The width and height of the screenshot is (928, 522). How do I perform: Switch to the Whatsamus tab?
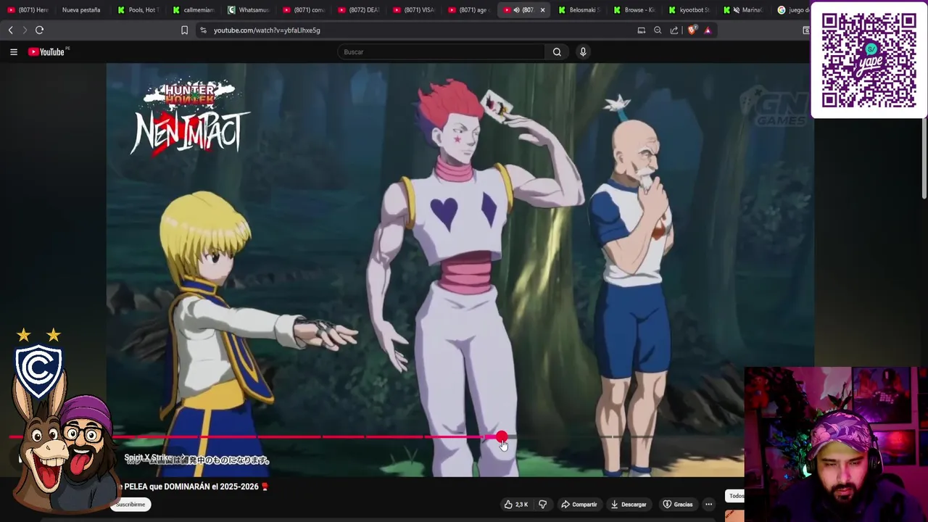point(248,10)
